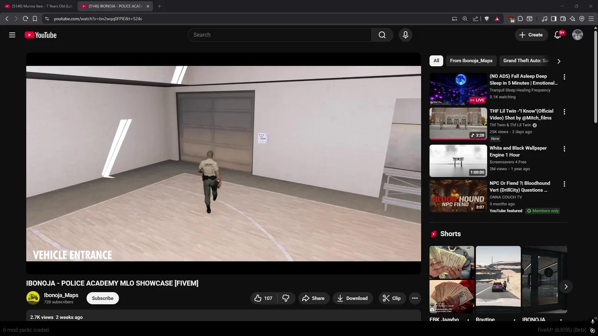The image size is (598, 336).
Task: Click the Create button
Action: click(531, 35)
